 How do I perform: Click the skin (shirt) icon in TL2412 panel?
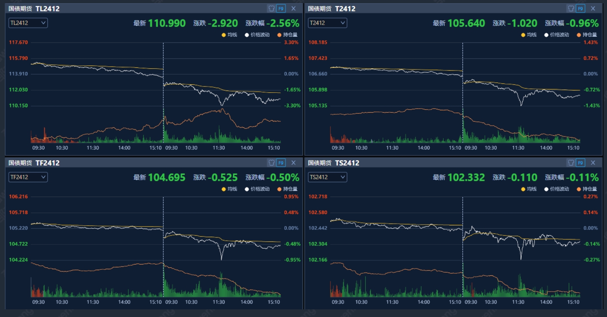pyautogui.click(x=271, y=8)
